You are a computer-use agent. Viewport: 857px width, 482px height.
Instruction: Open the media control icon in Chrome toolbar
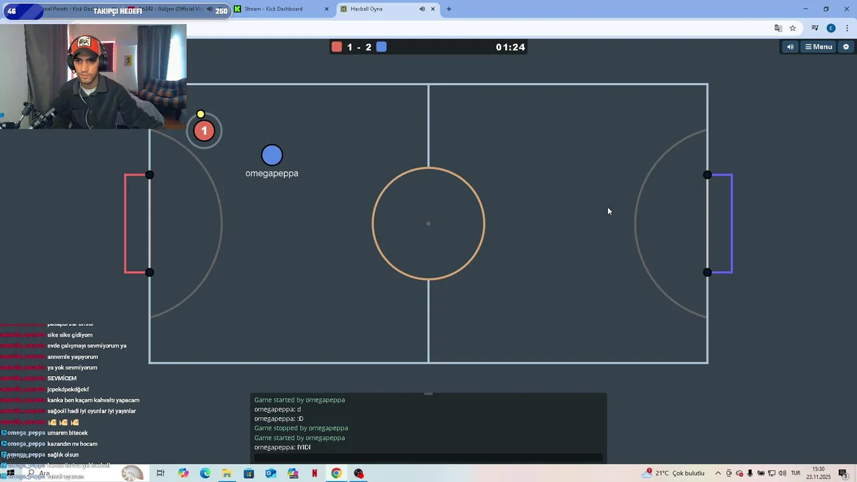pyautogui.click(x=815, y=28)
